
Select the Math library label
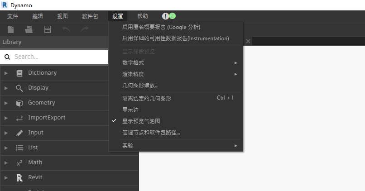coord(35,162)
